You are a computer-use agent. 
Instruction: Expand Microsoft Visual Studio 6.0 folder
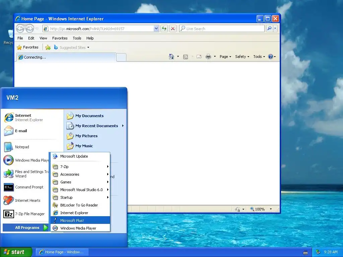point(80,189)
